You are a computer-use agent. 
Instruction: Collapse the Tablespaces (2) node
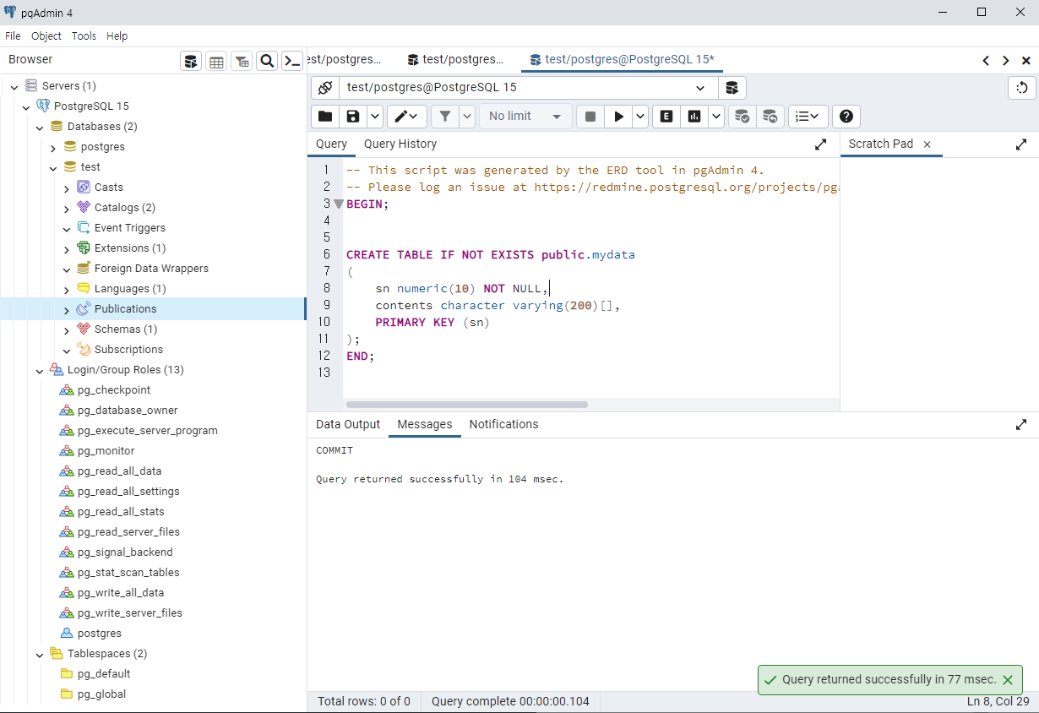coord(40,654)
